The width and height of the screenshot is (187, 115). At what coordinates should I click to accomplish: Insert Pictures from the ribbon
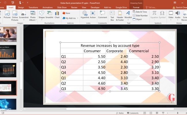(x=7, y=15)
